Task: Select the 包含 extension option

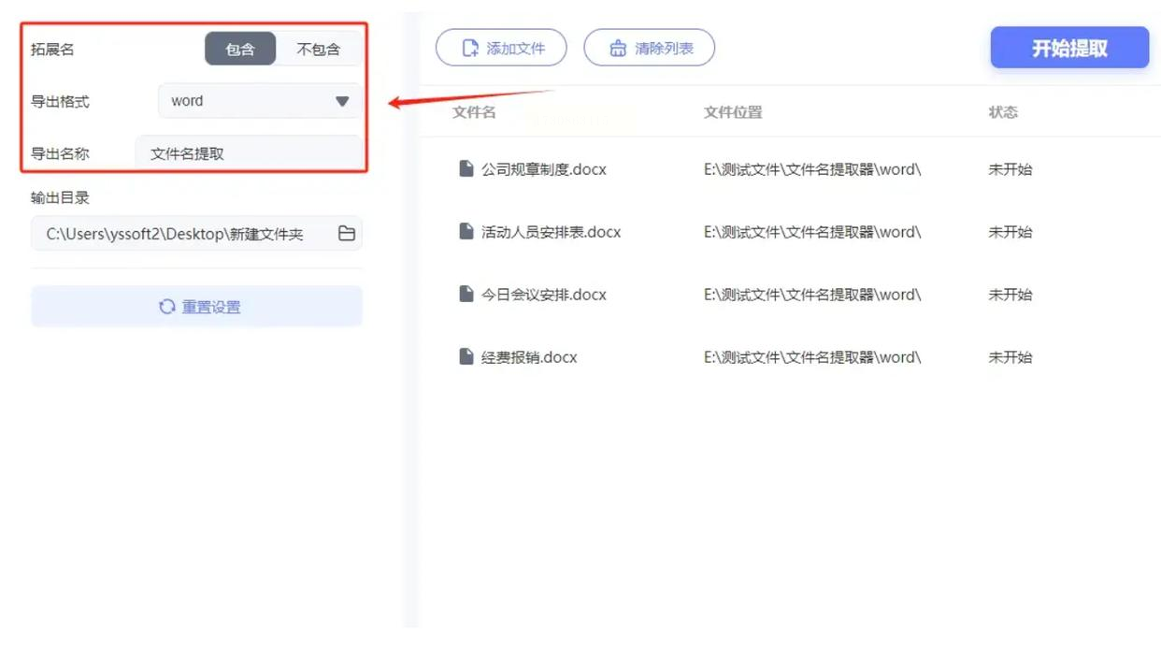Action: [240, 49]
